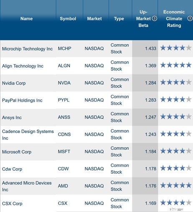This screenshot has width=193, height=212.
Task: Select the 1.178 beta value for CDW
Action: pos(150,169)
